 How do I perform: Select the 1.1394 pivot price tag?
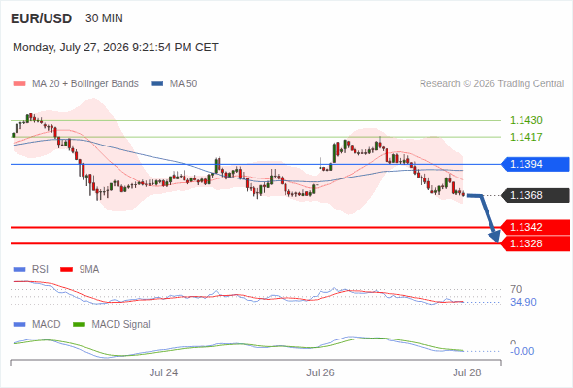[535, 164]
